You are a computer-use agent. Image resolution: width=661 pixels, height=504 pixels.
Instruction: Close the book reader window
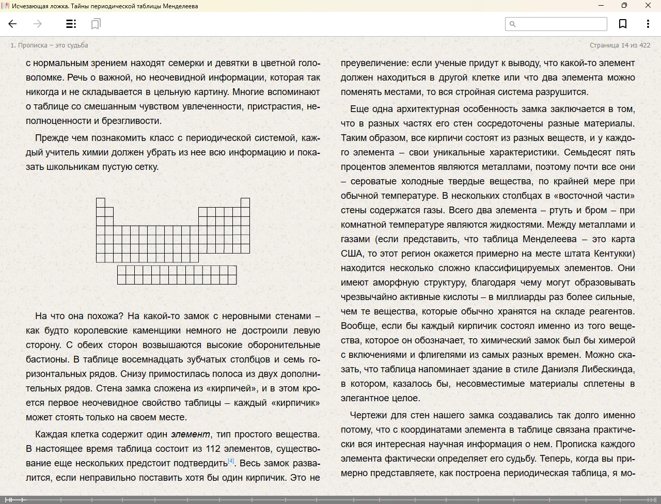click(648, 6)
